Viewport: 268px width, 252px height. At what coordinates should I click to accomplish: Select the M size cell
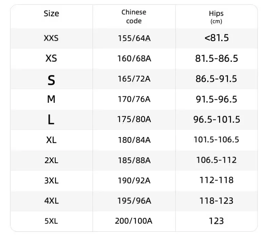click(51, 99)
